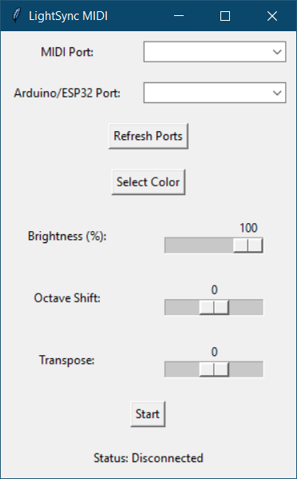Click Octave Shift trough right of handle

pos(246,307)
